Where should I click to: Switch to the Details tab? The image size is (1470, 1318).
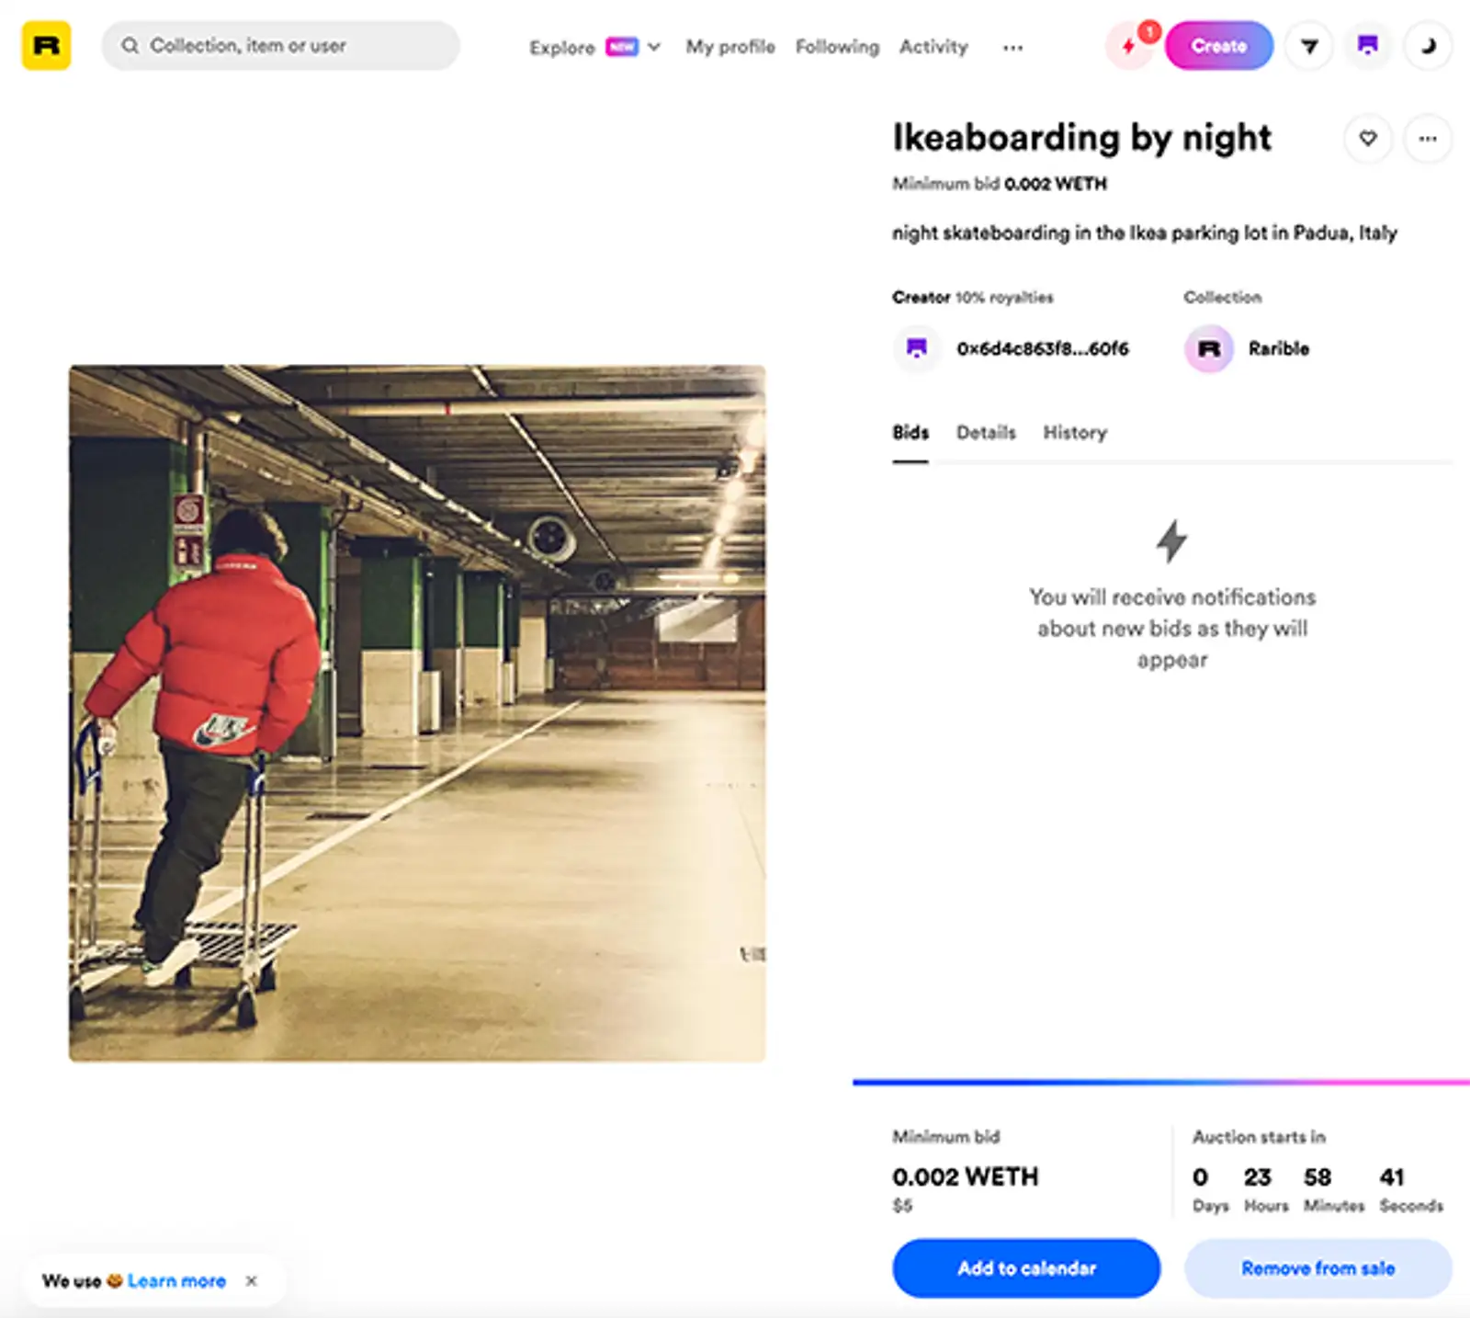pos(986,432)
